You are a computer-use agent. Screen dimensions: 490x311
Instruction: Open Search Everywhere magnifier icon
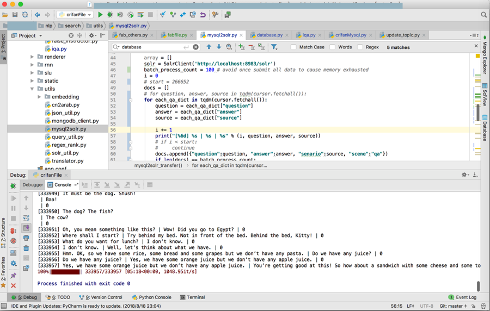tap(483, 15)
